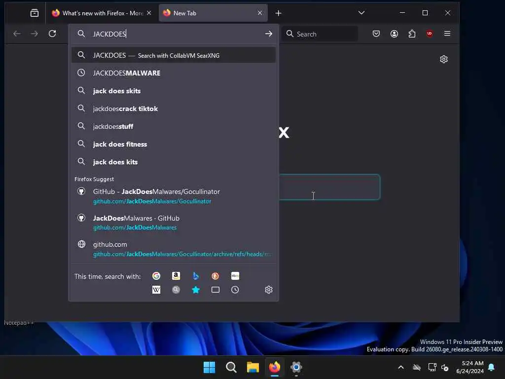Screen dimensions: 505x379
Task: Open File Explorer from taskbar
Action: click(253, 367)
